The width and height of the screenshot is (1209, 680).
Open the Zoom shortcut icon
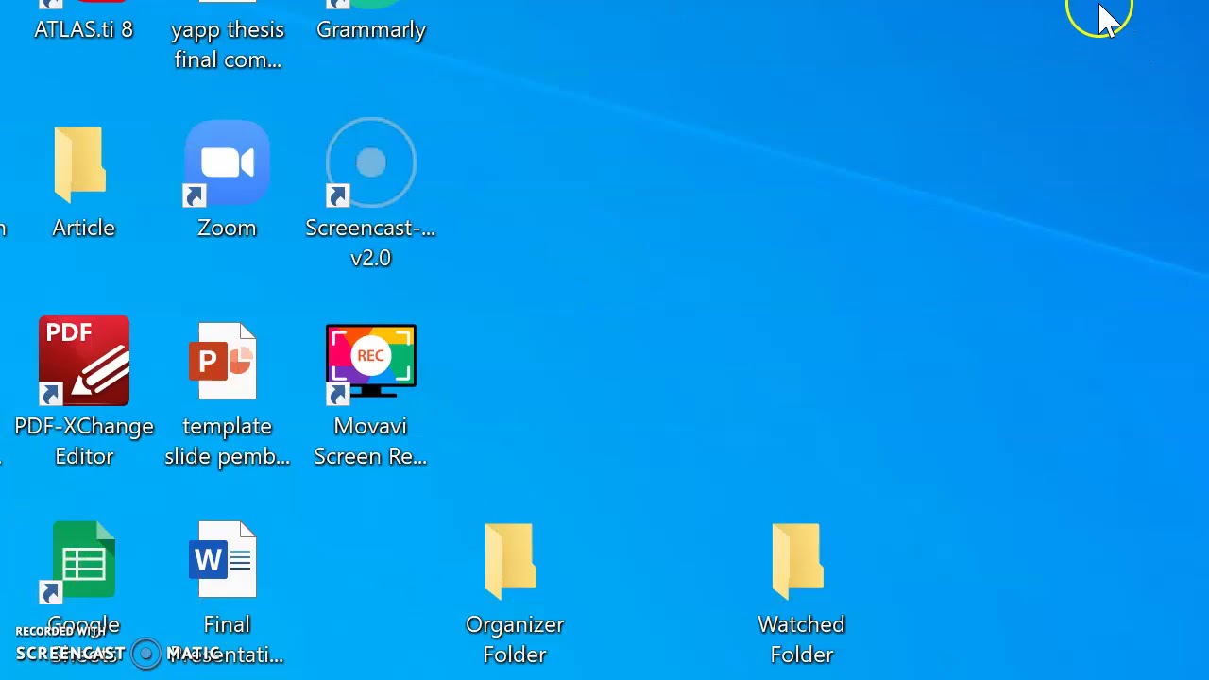[x=227, y=164]
